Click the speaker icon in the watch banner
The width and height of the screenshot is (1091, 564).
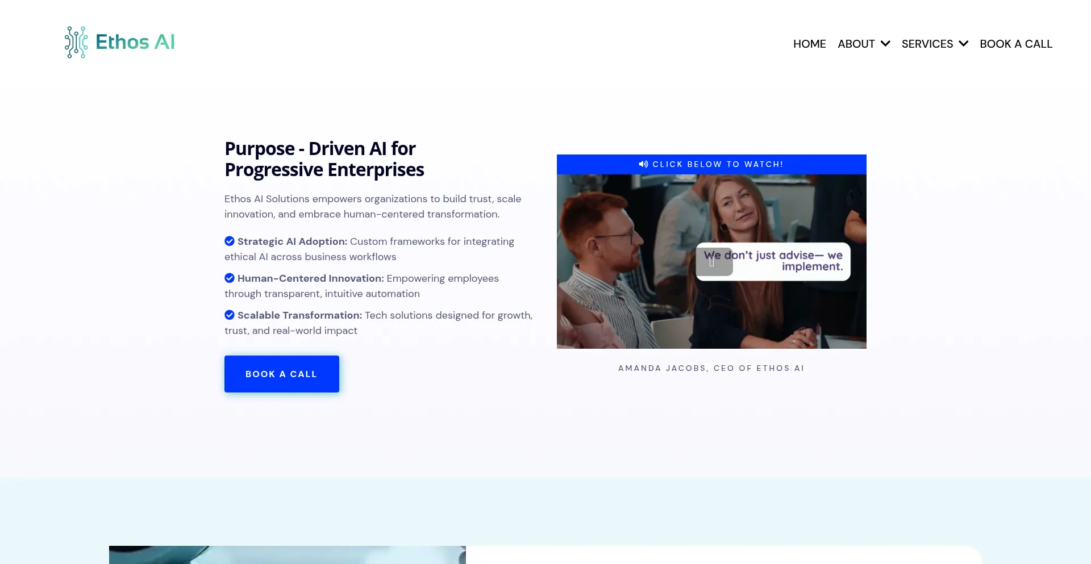point(643,164)
